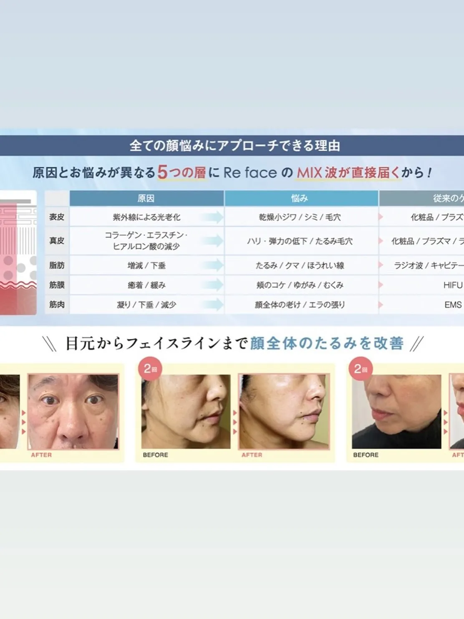Click the AFTER label under the woman's cheek photo
This screenshot has width=464, height=619.
point(252,455)
